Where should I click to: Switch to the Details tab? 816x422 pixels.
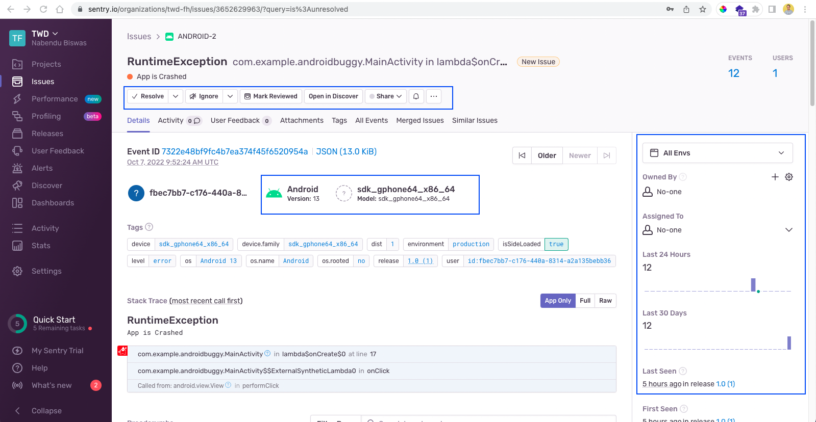[x=138, y=120]
